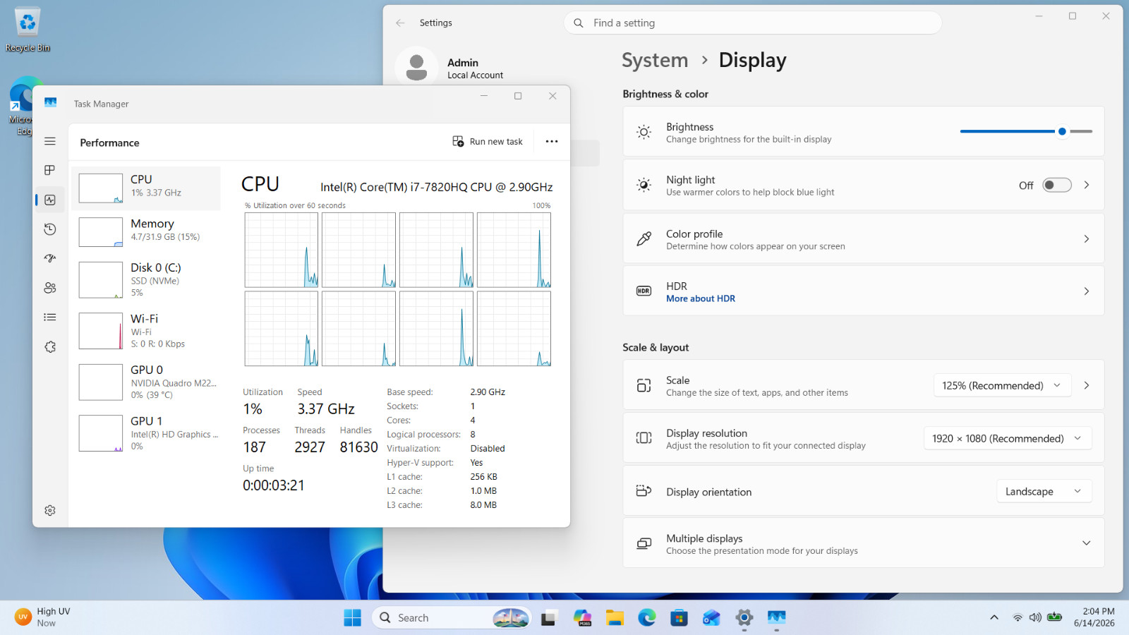Open custom Scale settings chevron
This screenshot has width=1129, height=635.
[x=1087, y=385]
